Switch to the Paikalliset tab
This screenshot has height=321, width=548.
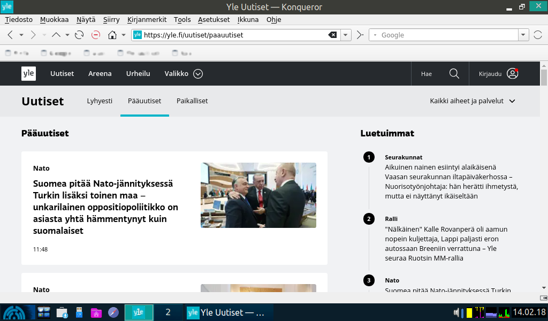[192, 101]
